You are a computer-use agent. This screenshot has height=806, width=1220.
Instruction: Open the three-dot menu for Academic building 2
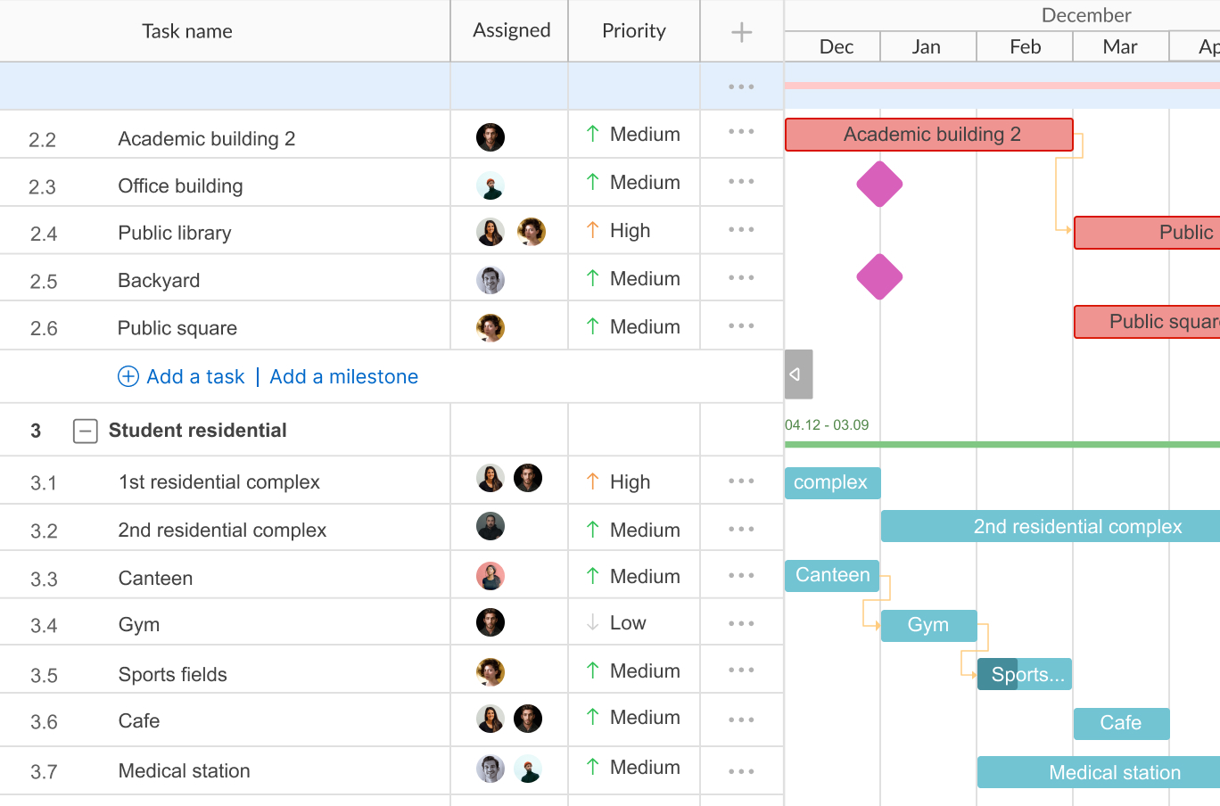click(x=741, y=132)
